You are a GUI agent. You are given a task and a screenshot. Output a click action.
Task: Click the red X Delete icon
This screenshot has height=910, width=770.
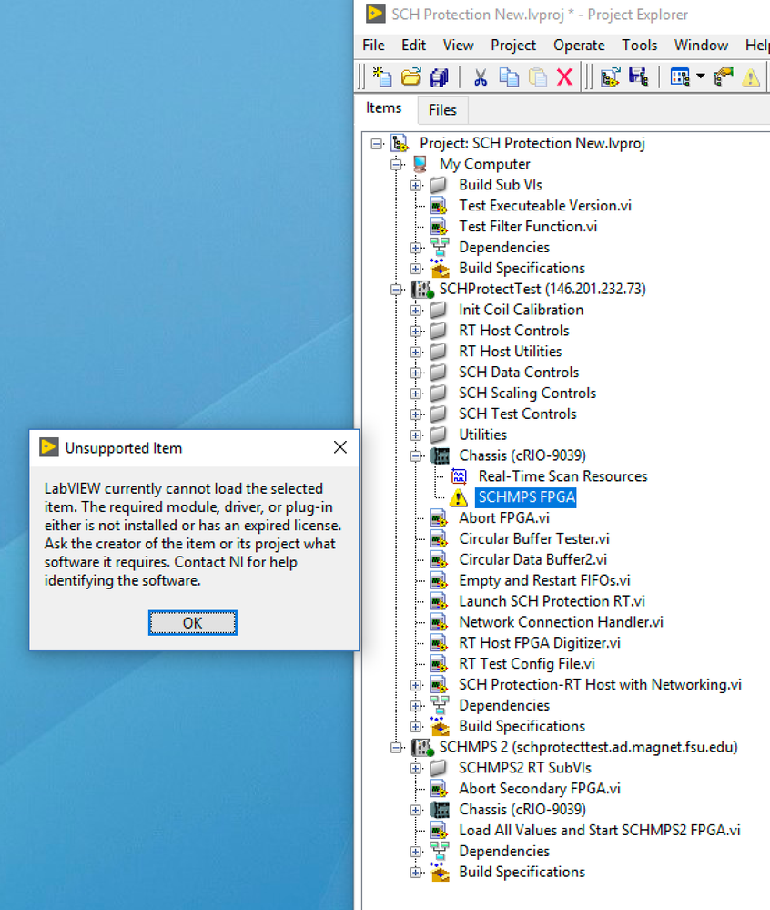tap(564, 77)
